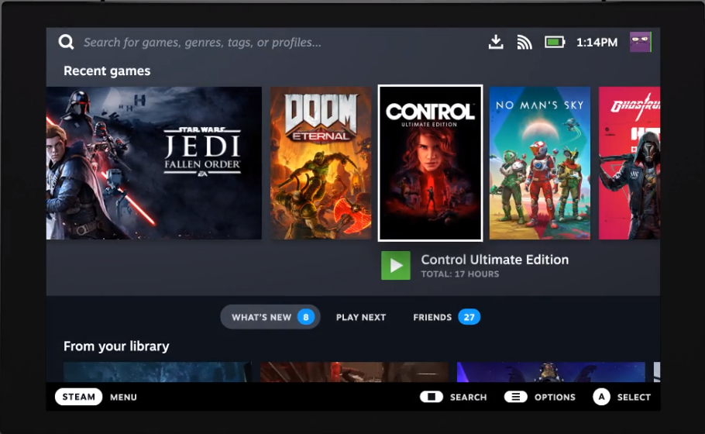Select the Control Ultimate Edition cover

coord(430,163)
